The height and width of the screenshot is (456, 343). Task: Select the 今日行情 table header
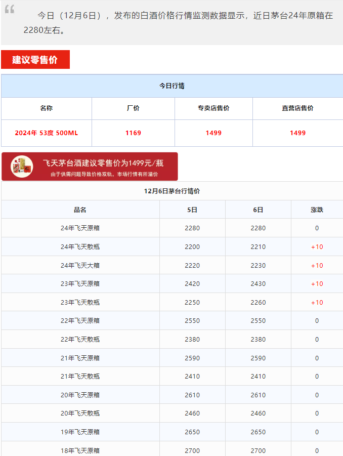[172, 86]
